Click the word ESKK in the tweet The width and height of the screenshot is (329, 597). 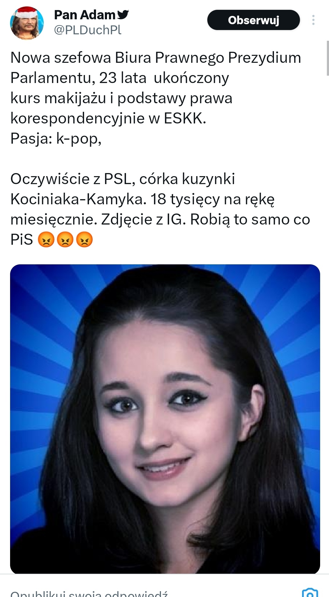pyautogui.click(x=185, y=118)
